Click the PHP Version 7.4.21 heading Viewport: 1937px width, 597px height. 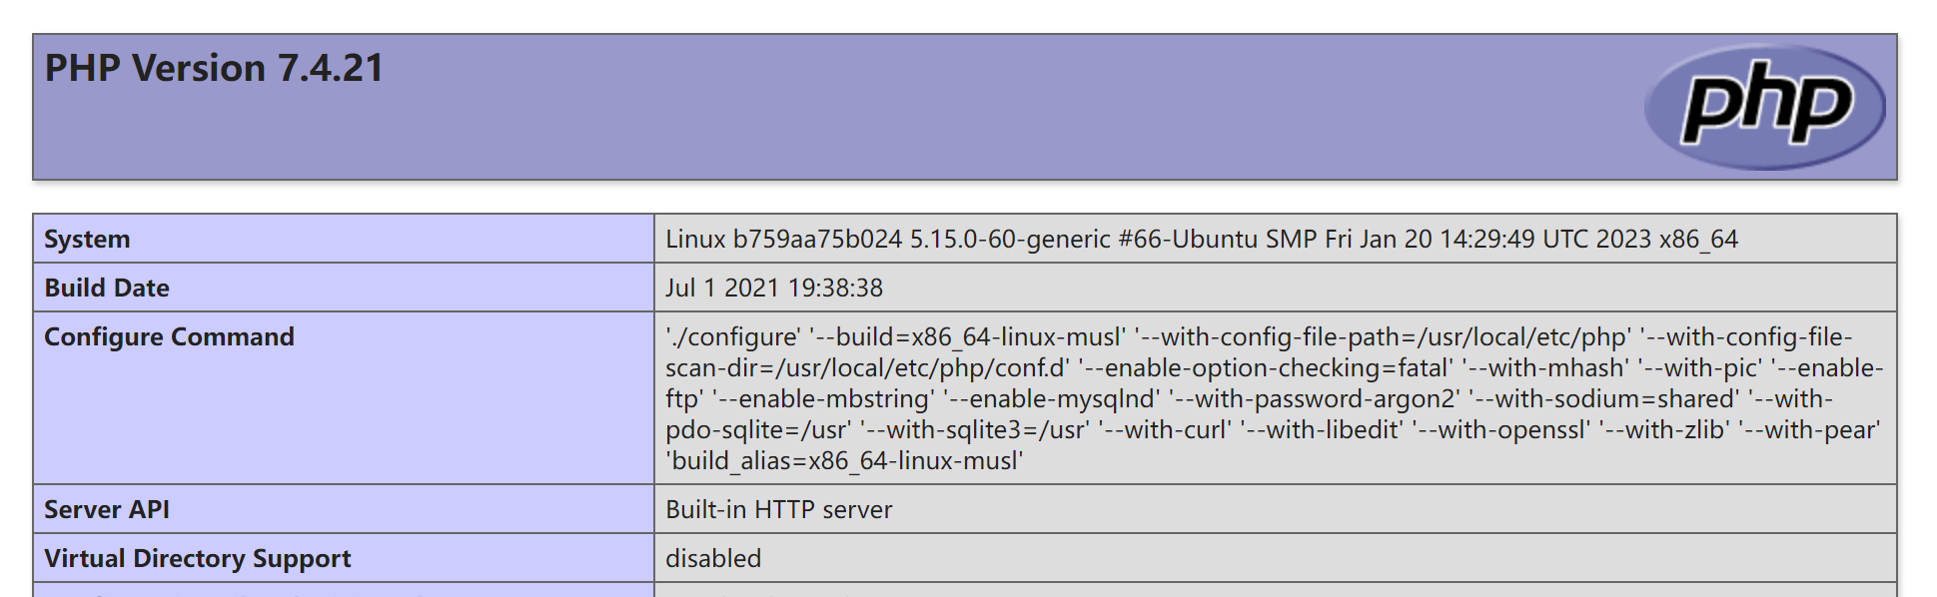(x=214, y=68)
